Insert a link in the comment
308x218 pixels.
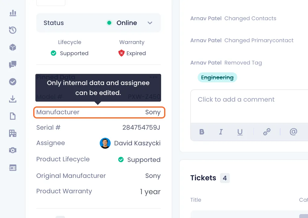(x=267, y=132)
